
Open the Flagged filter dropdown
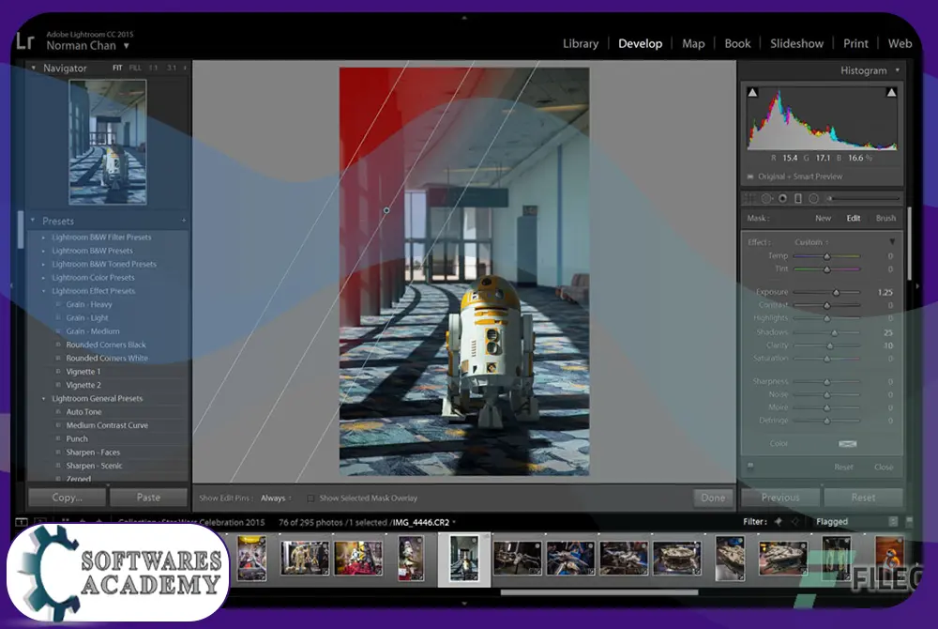[856, 522]
